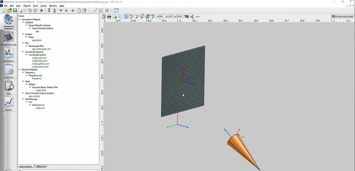Open the Results sidebar section
355x171 pixels.
[9, 104]
